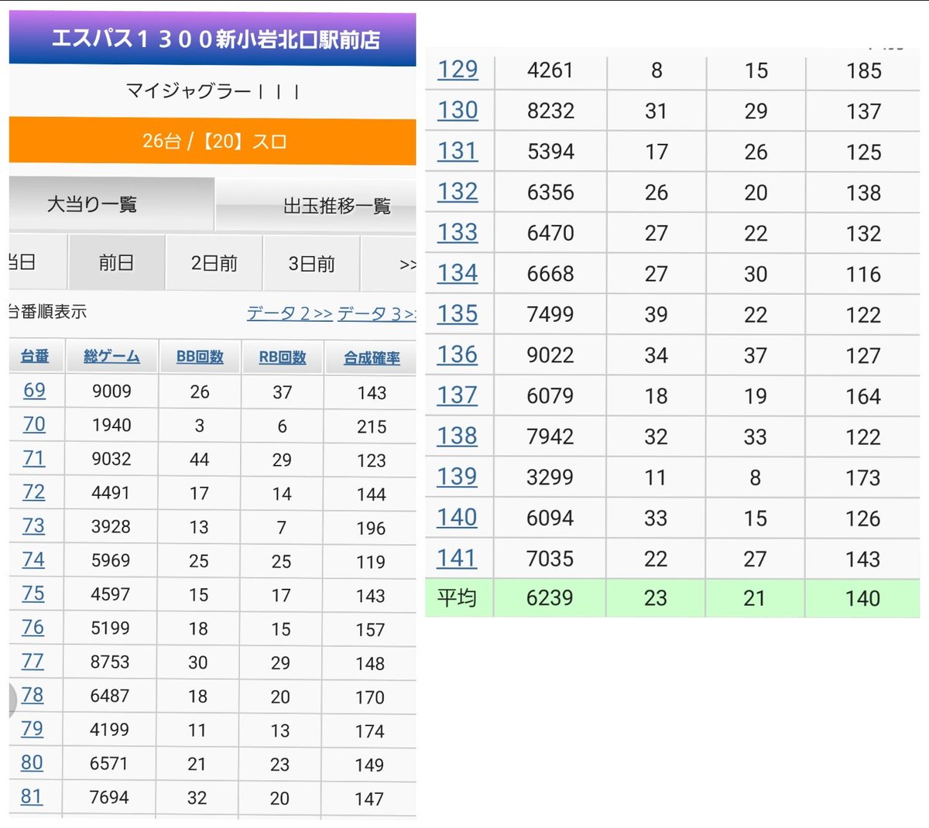Open machine number 74 link

[33, 559]
